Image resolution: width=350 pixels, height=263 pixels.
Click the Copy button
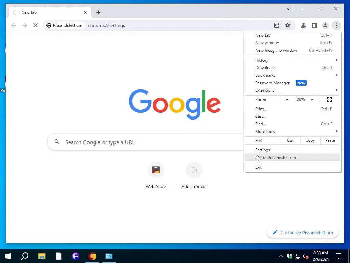(x=310, y=140)
